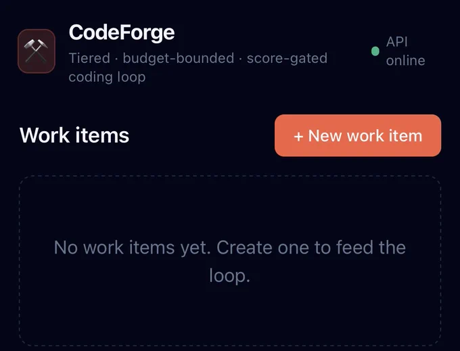Click "budget-bounded" in the tagline
Viewport: 460px width, 351px height.
[x=179, y=58]
